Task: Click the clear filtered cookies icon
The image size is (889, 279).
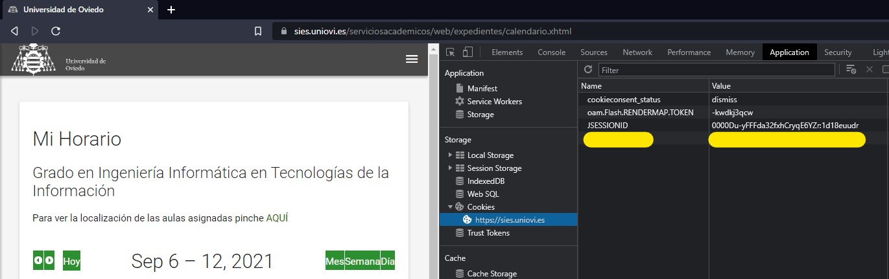Action: click(851, 69)
